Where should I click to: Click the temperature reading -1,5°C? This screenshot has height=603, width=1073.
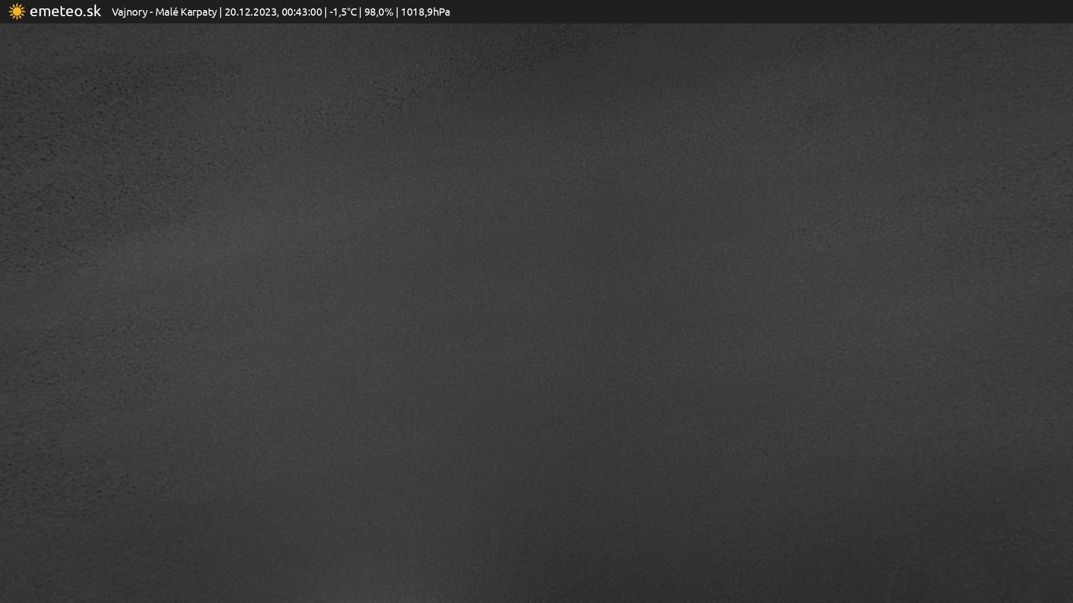click(343, 12)
